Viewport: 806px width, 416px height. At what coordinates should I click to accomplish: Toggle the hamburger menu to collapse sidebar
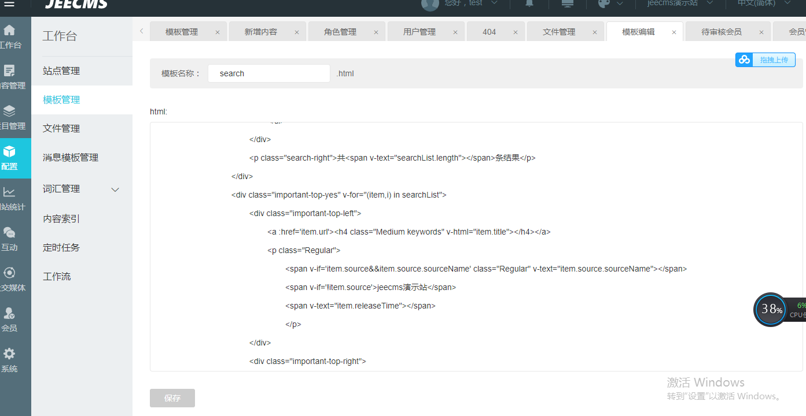pyautogui.click(x=9, y=4)
